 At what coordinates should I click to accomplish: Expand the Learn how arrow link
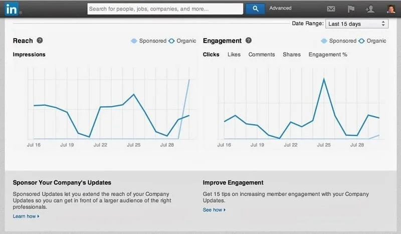[x=26, y=216]
